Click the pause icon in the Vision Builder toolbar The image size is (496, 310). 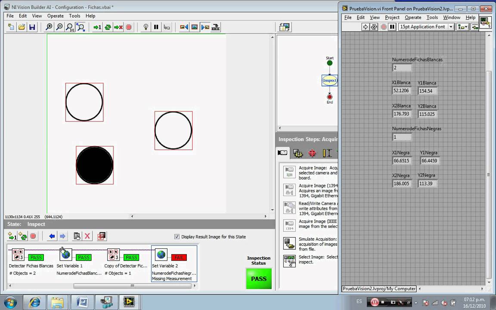(156, 27)
